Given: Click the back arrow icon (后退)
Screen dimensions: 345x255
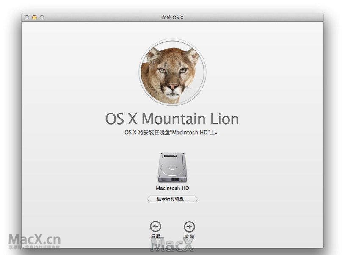Looking at the screenshot, I should pos(155,227).
